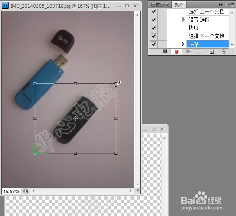Click the transform center reference point
The width and height of the screenshot is (236, 216).
(75, 119)
